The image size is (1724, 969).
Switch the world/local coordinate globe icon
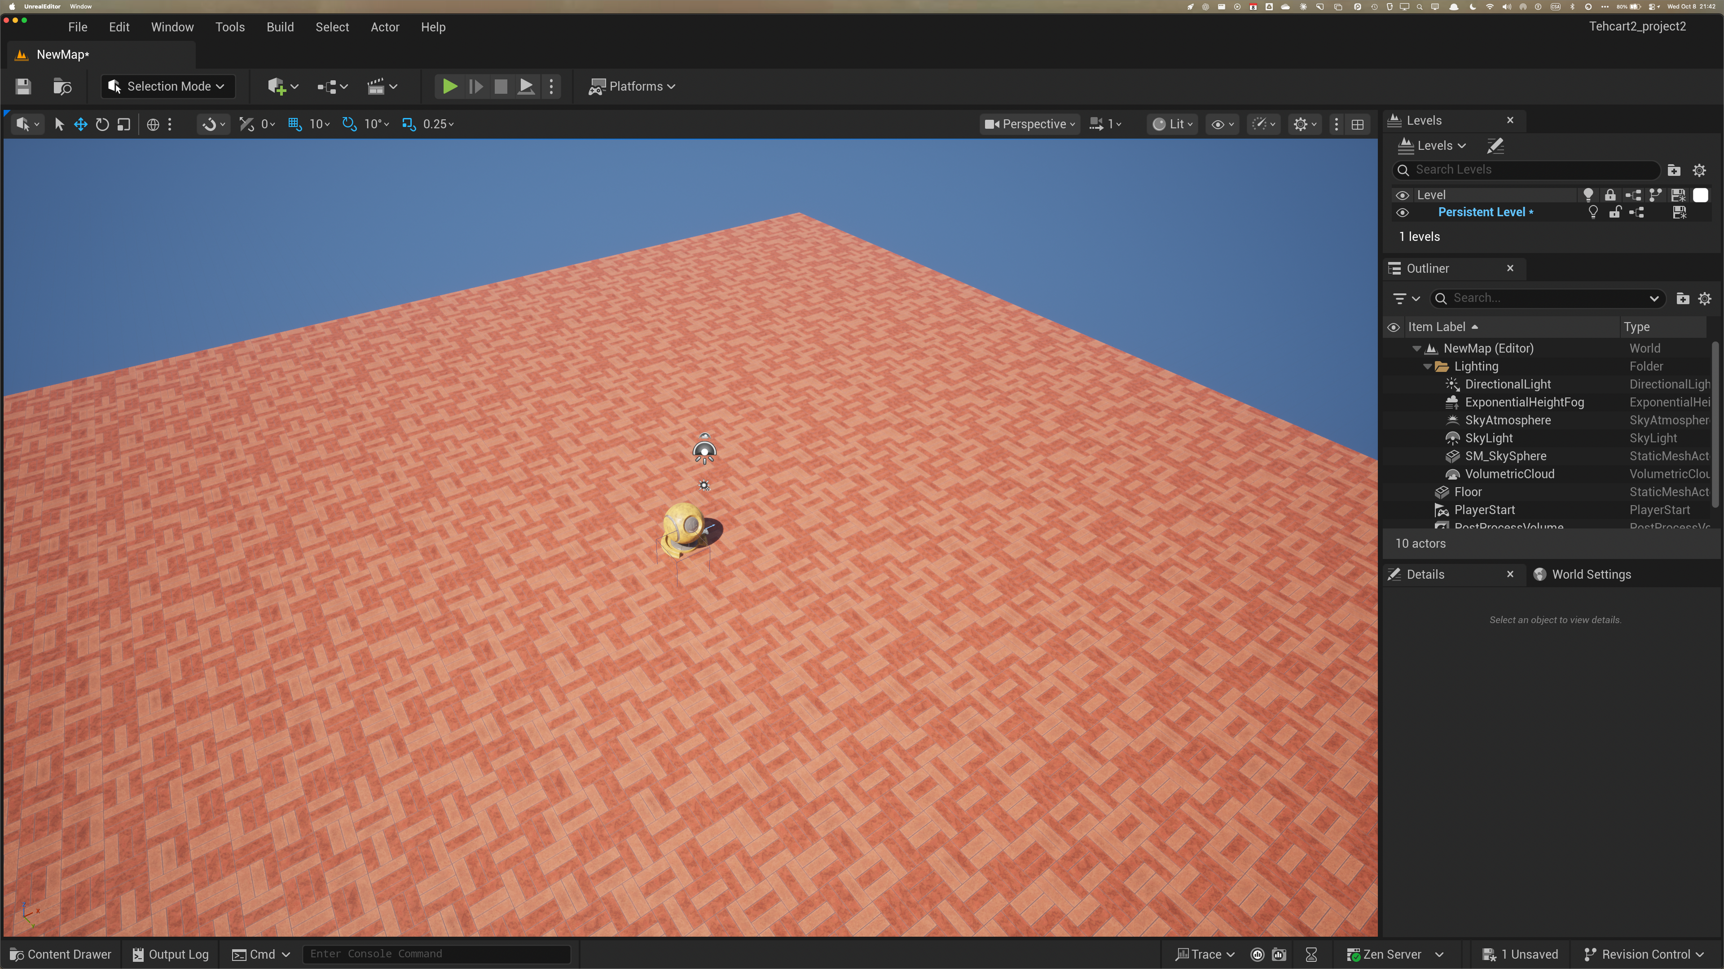pos(153,124)
